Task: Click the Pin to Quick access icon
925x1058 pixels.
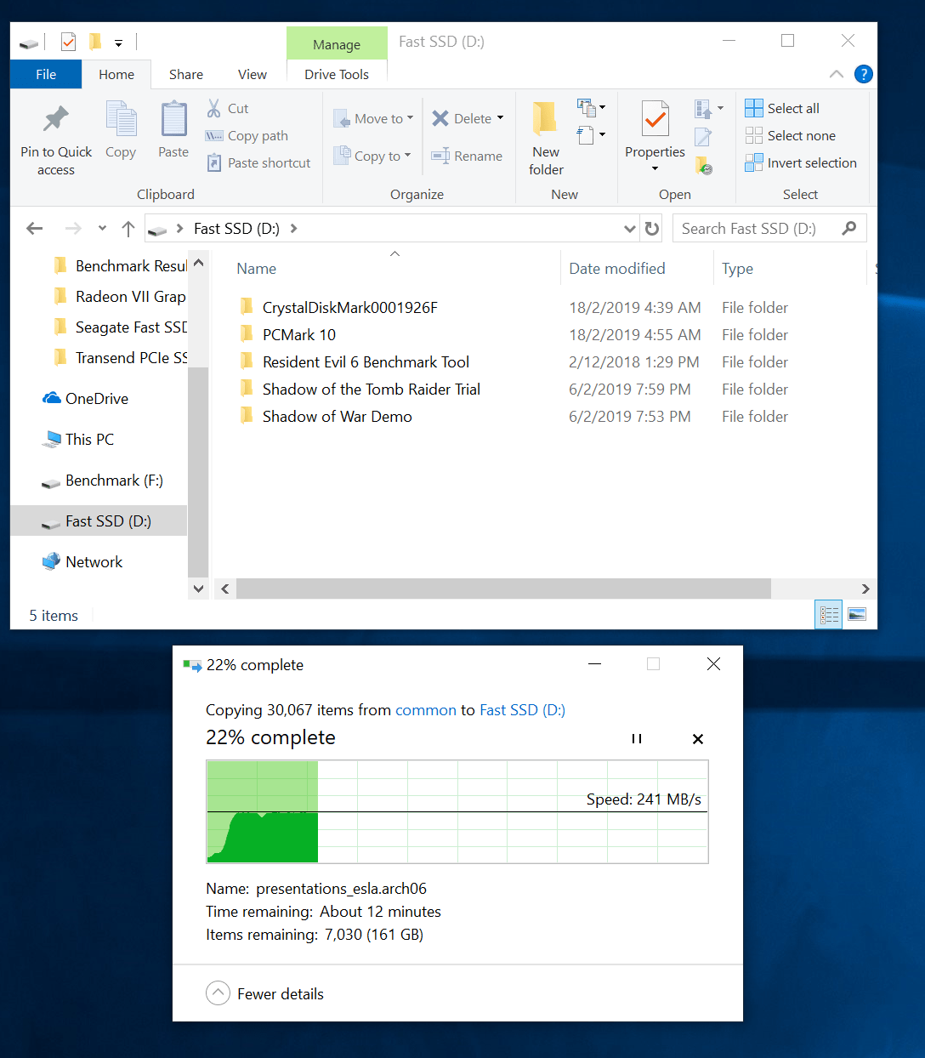Action: coord(56,121)
